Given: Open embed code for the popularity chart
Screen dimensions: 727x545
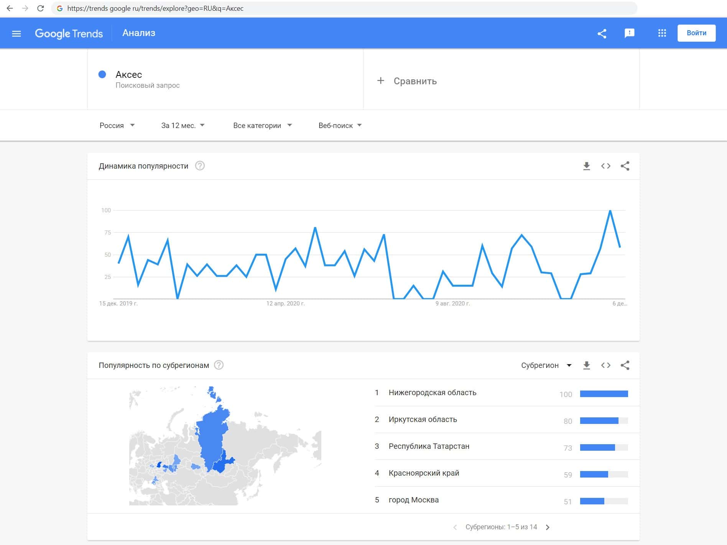Looking at the screenshot, I should click(x=605, y=166).
